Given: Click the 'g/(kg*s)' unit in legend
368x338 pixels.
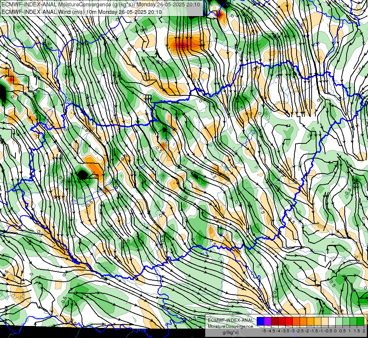Looking at the screenshot, I should click(x=230, y=333).
